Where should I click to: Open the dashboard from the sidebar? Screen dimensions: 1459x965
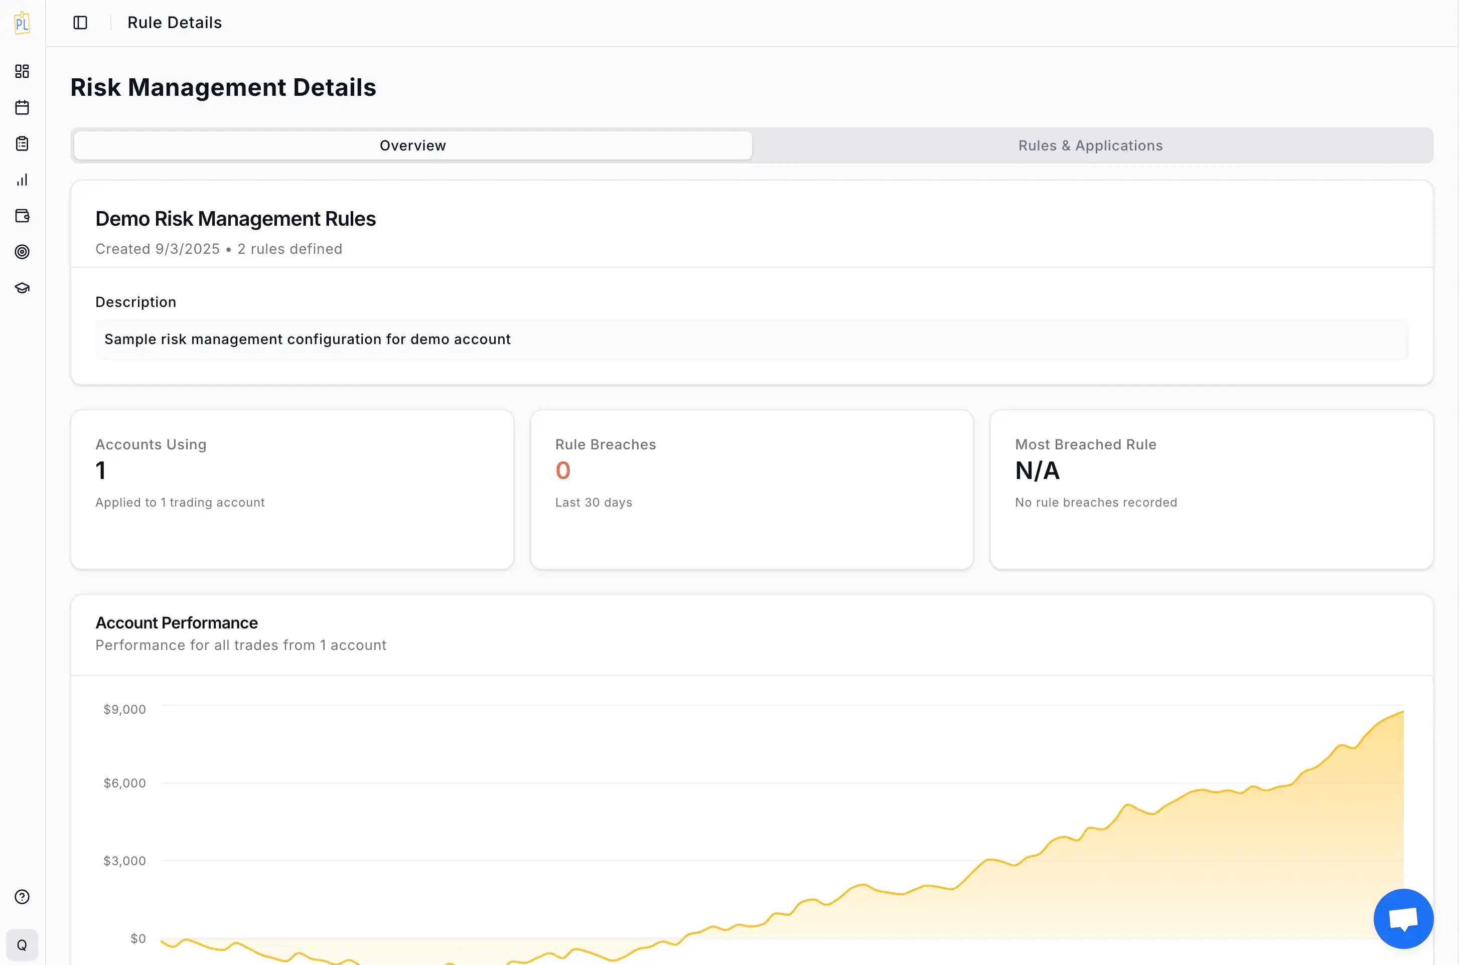[x=22, y=71]
